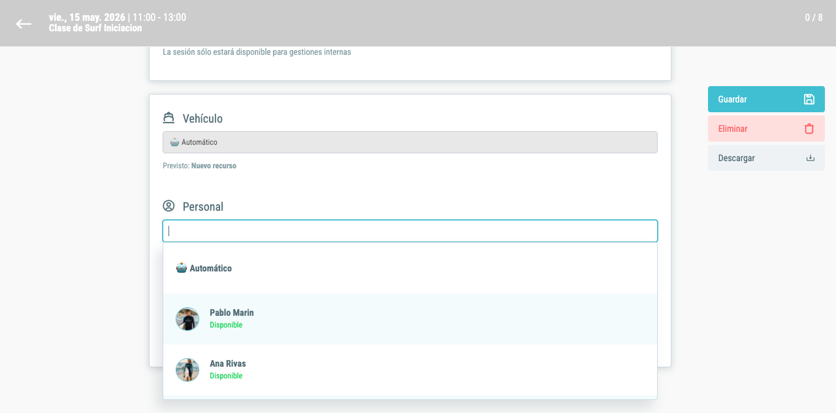The height and width of the screenshot is (413, 836).
Task: Click Pablo Marin's avatar photo
Action: click(187, 319)
